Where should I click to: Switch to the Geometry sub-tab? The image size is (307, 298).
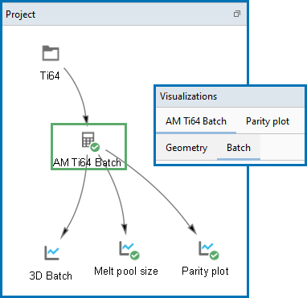pos(186,148)
